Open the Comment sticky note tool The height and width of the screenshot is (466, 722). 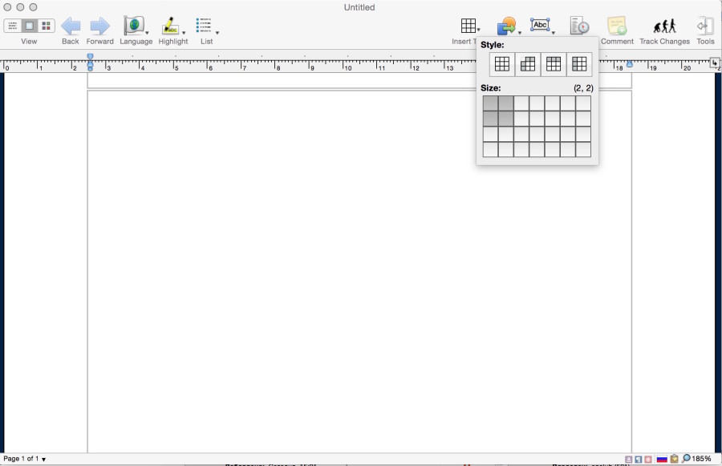pyautogui.click(x=616, y=26)
